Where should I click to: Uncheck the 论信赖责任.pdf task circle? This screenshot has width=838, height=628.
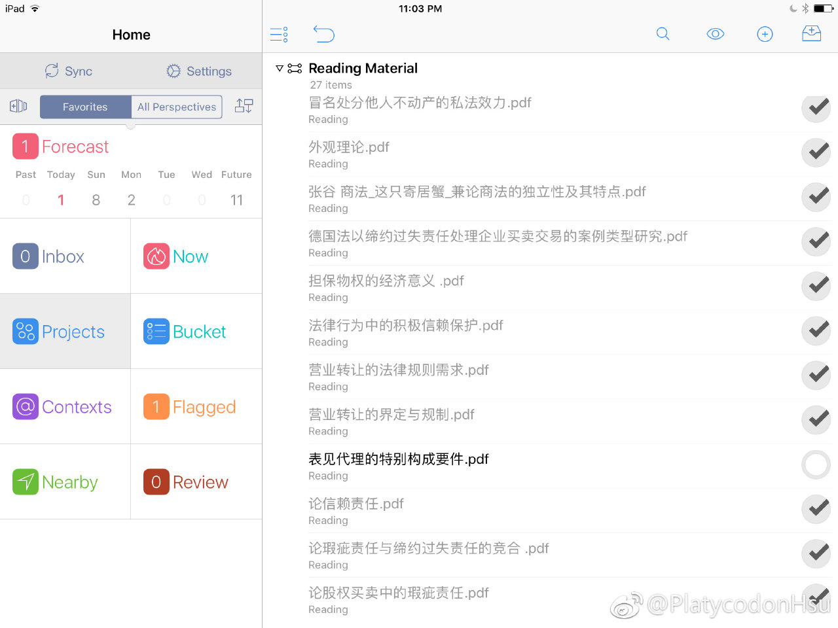click(x=816, y=509)
